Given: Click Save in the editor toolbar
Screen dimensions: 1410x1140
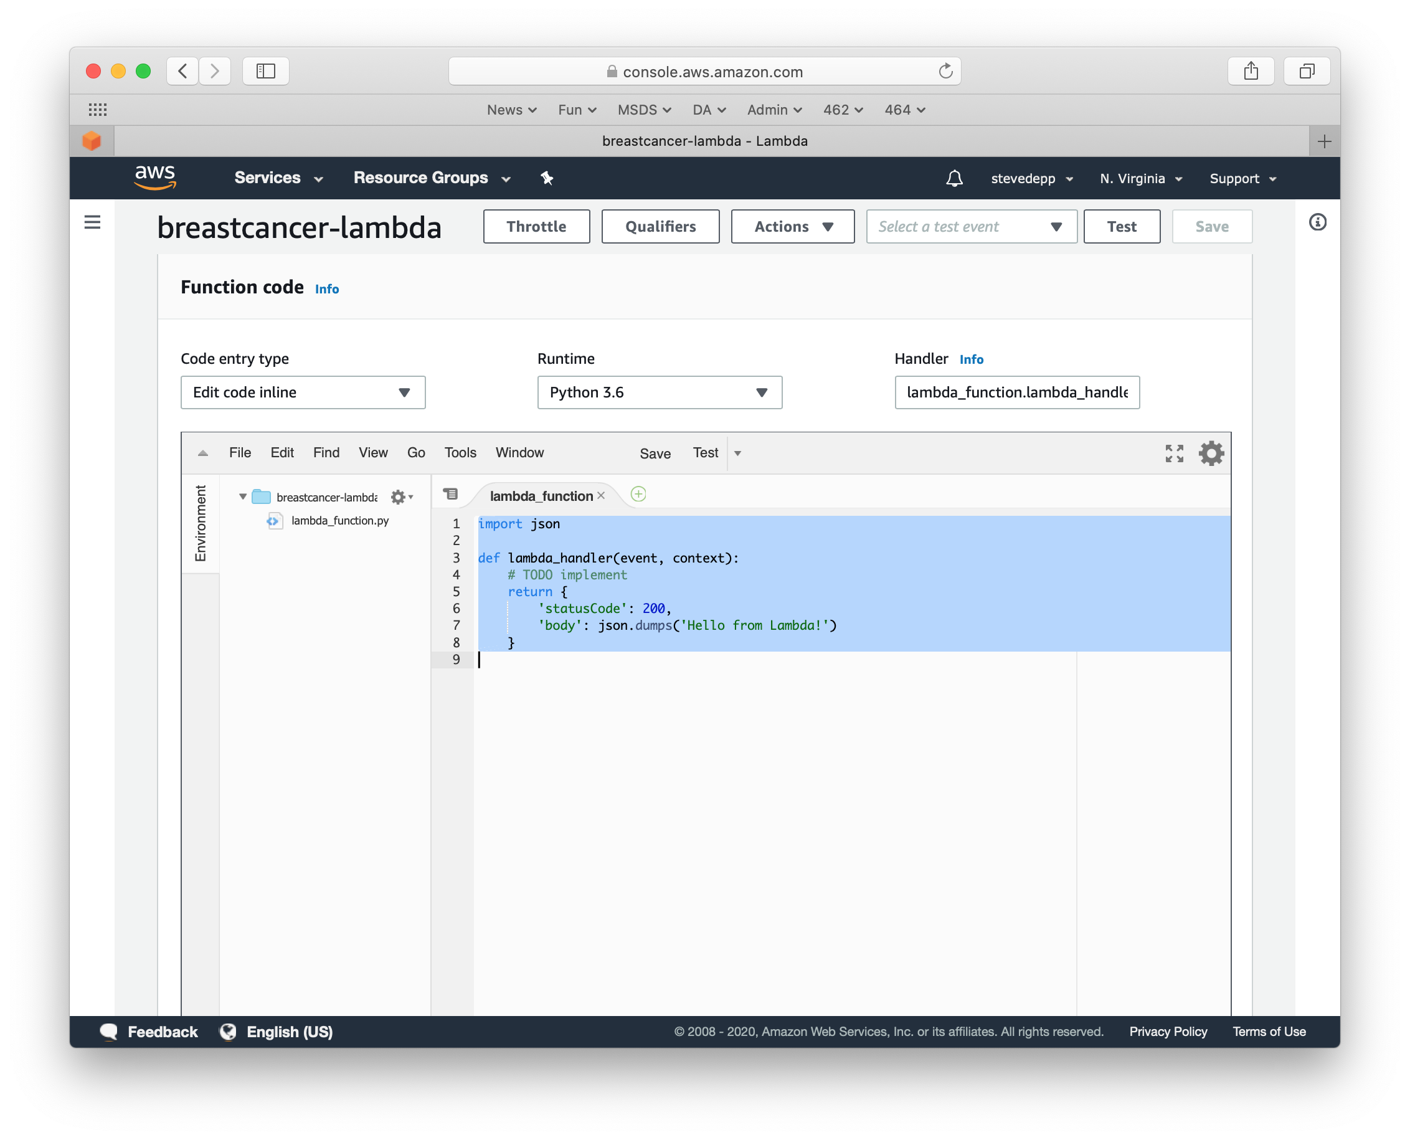Looking at the screenshot, I should coord(655,453).
